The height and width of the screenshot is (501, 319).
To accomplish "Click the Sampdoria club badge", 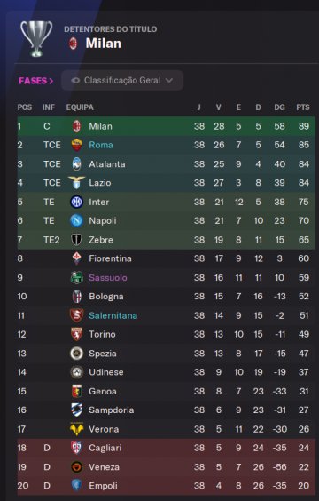I will [76, 410].
